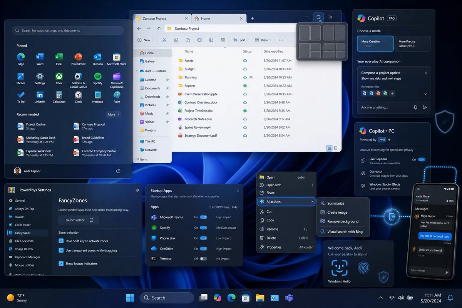The image size is (462, 308).
Task: Open the New dropdown in File Explorer
Action: [146, 40]
